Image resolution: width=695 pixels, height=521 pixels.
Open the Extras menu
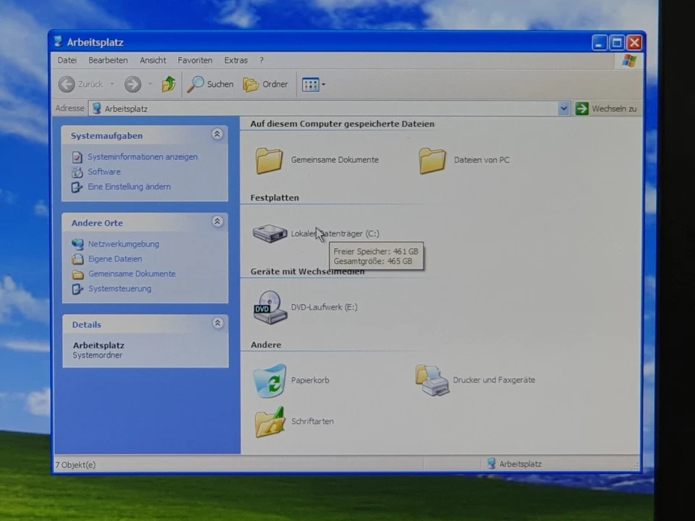click(235, 60)
